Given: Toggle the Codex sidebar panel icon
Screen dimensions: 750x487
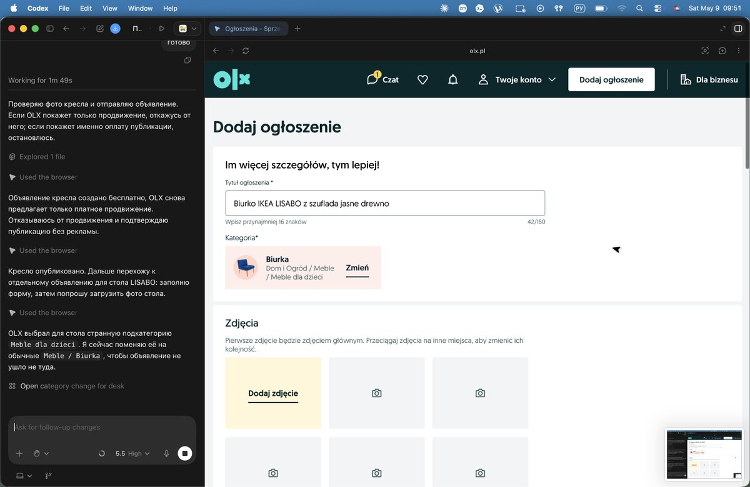Looking at the screenshot, I should click(50, 29).
